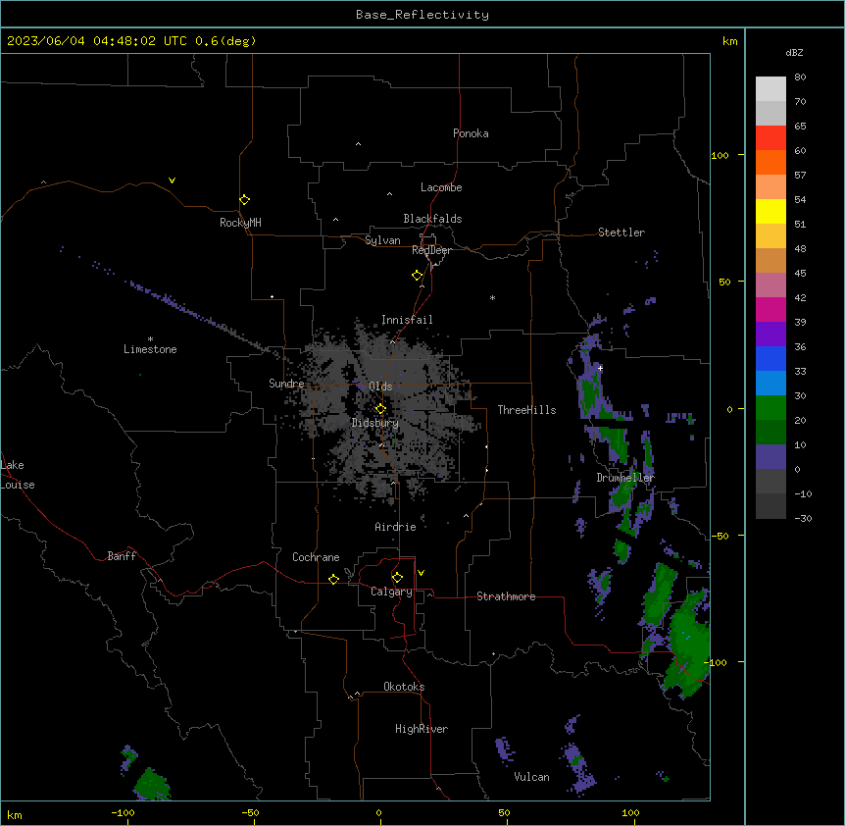Select the -50 tick label on bottom axis
The image size is (845, 826).
250,812
